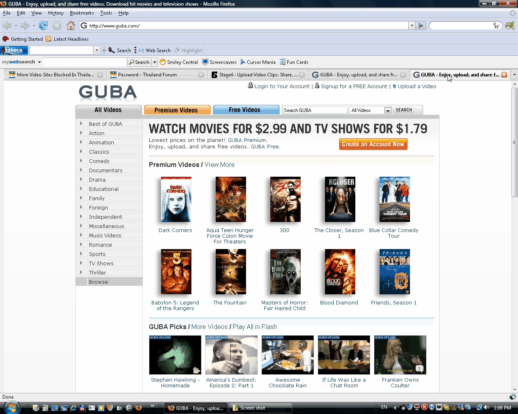Go to the Home page icon
The image size is (518, 414).
(71, 25)
